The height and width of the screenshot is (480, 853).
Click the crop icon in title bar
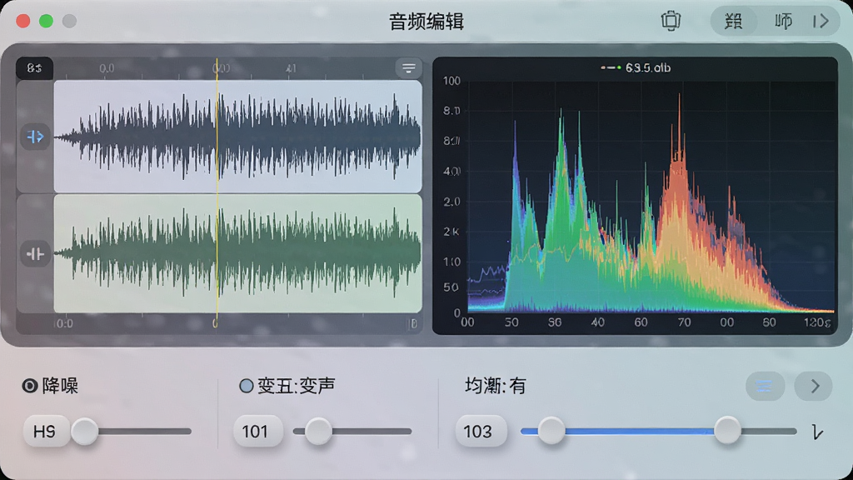pos(671,21)
